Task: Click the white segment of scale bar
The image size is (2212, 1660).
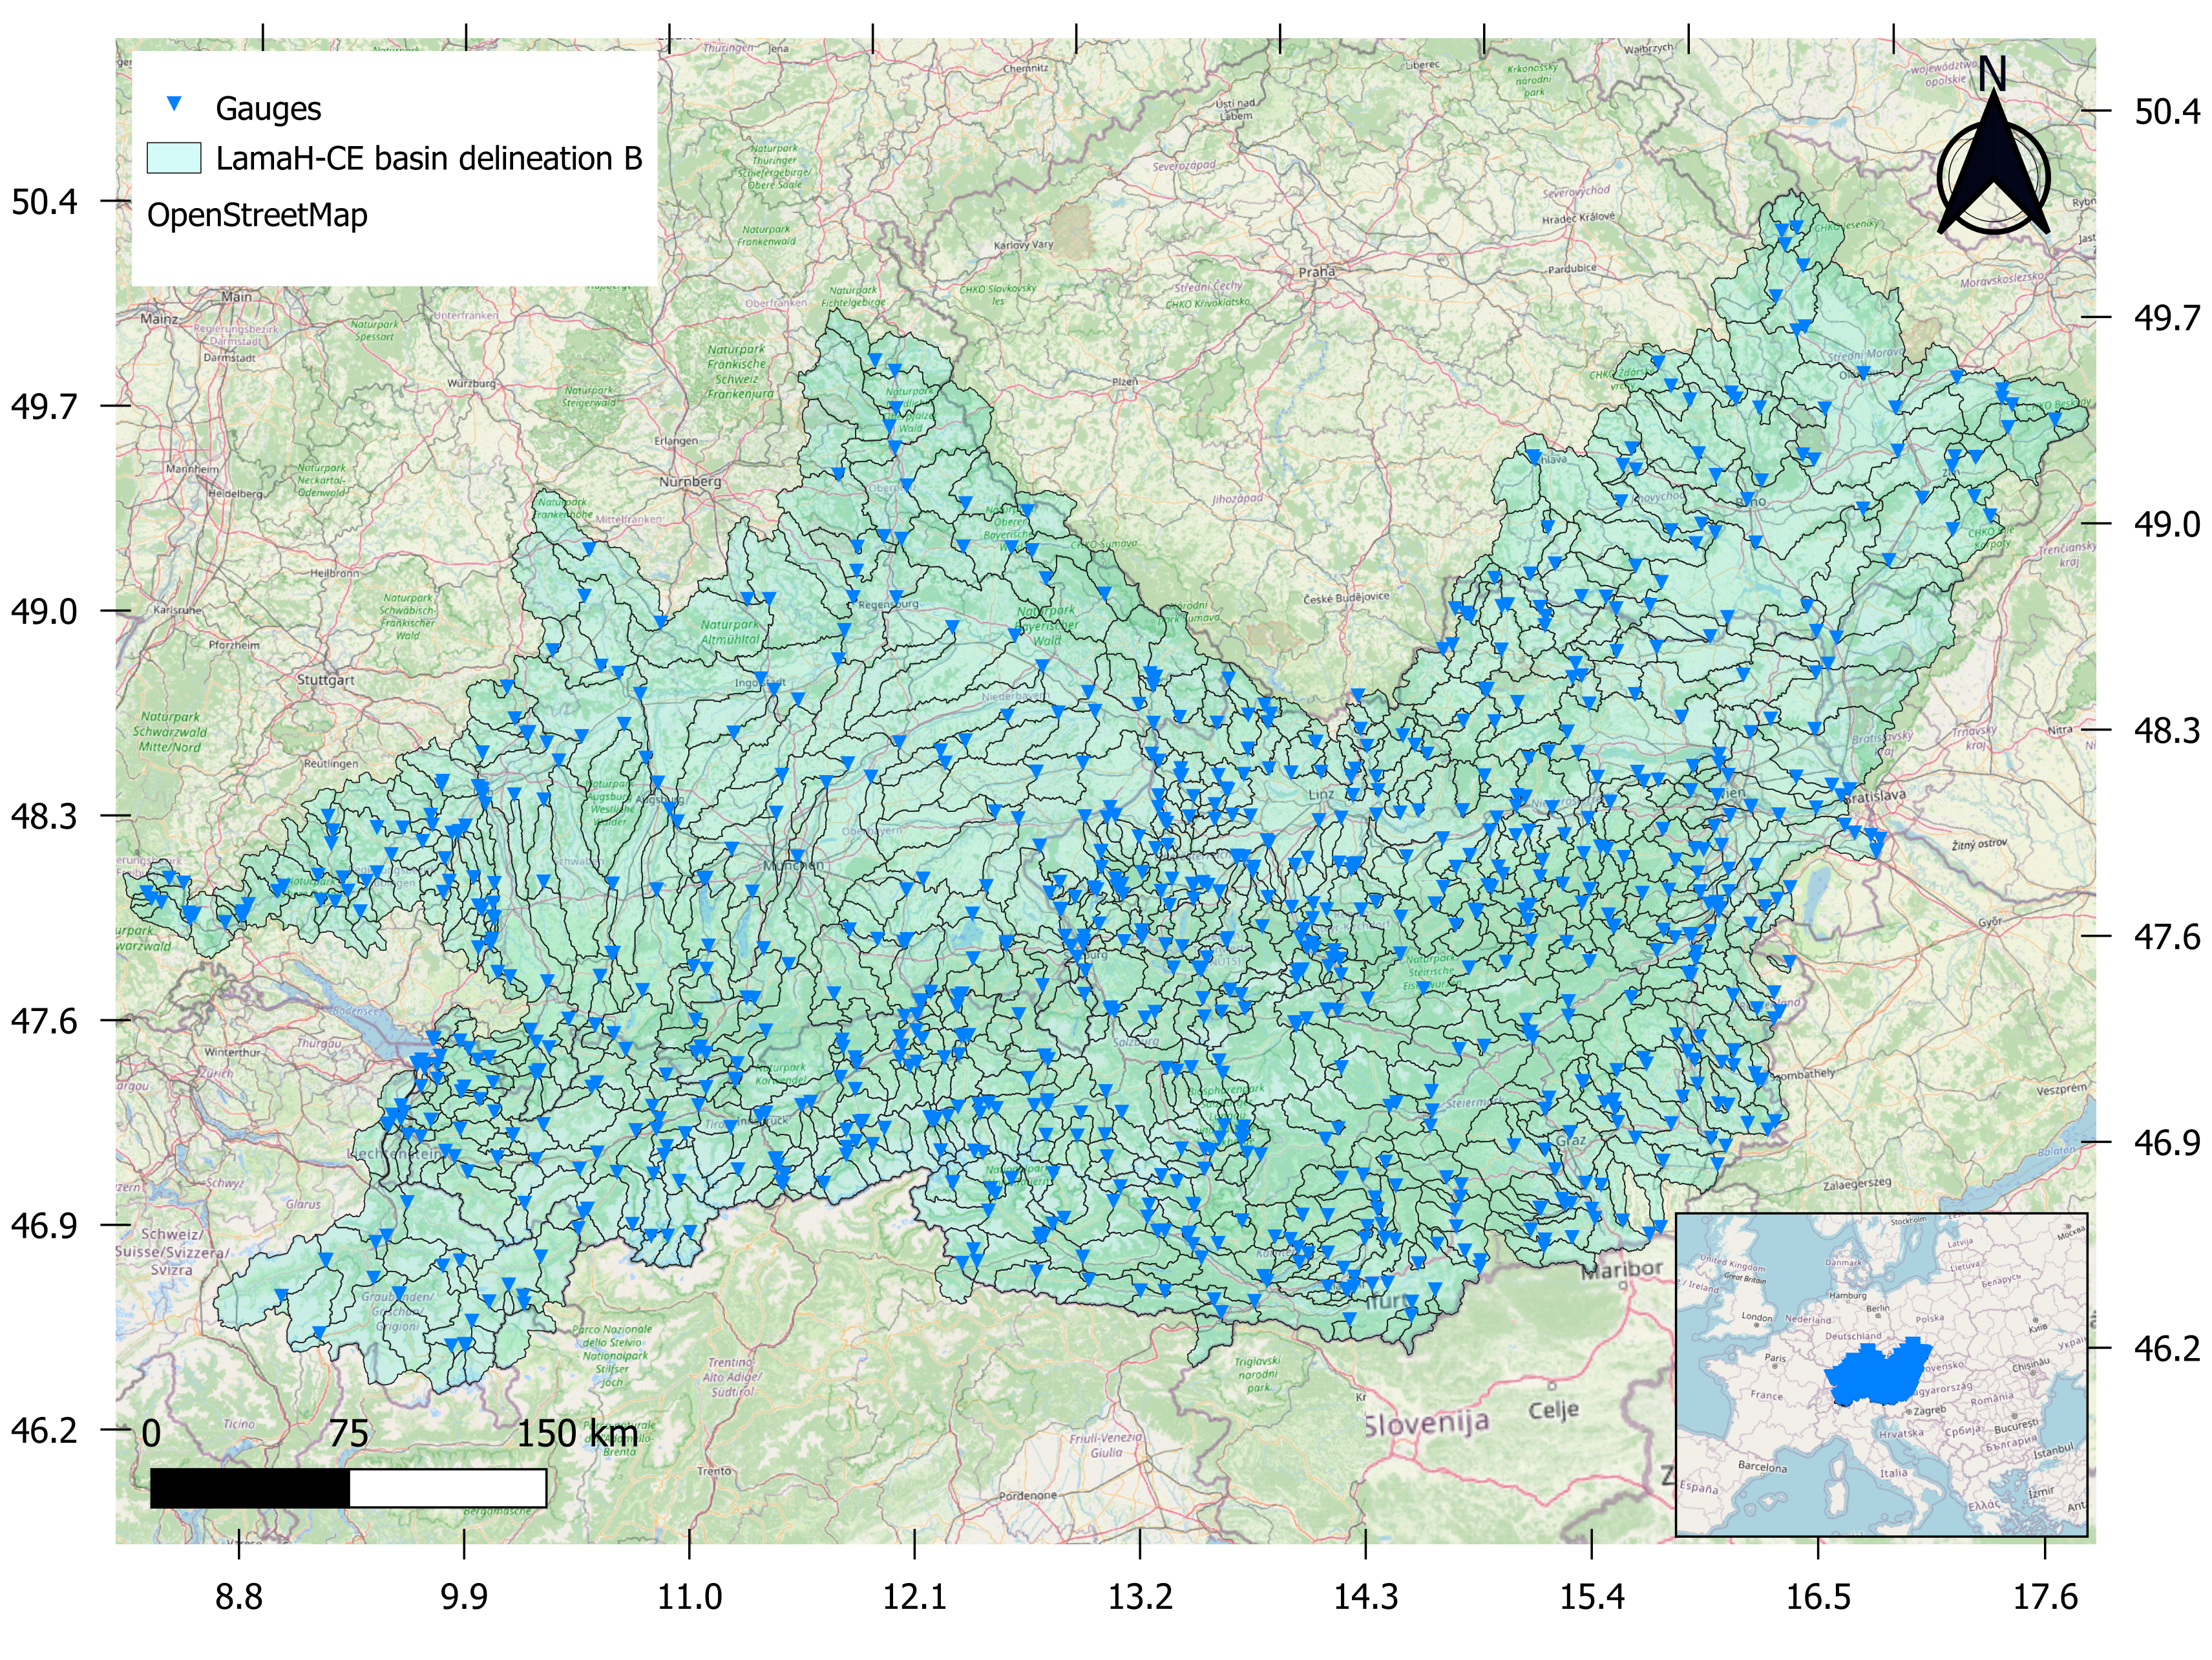Action: click(x=447, y=1488)
